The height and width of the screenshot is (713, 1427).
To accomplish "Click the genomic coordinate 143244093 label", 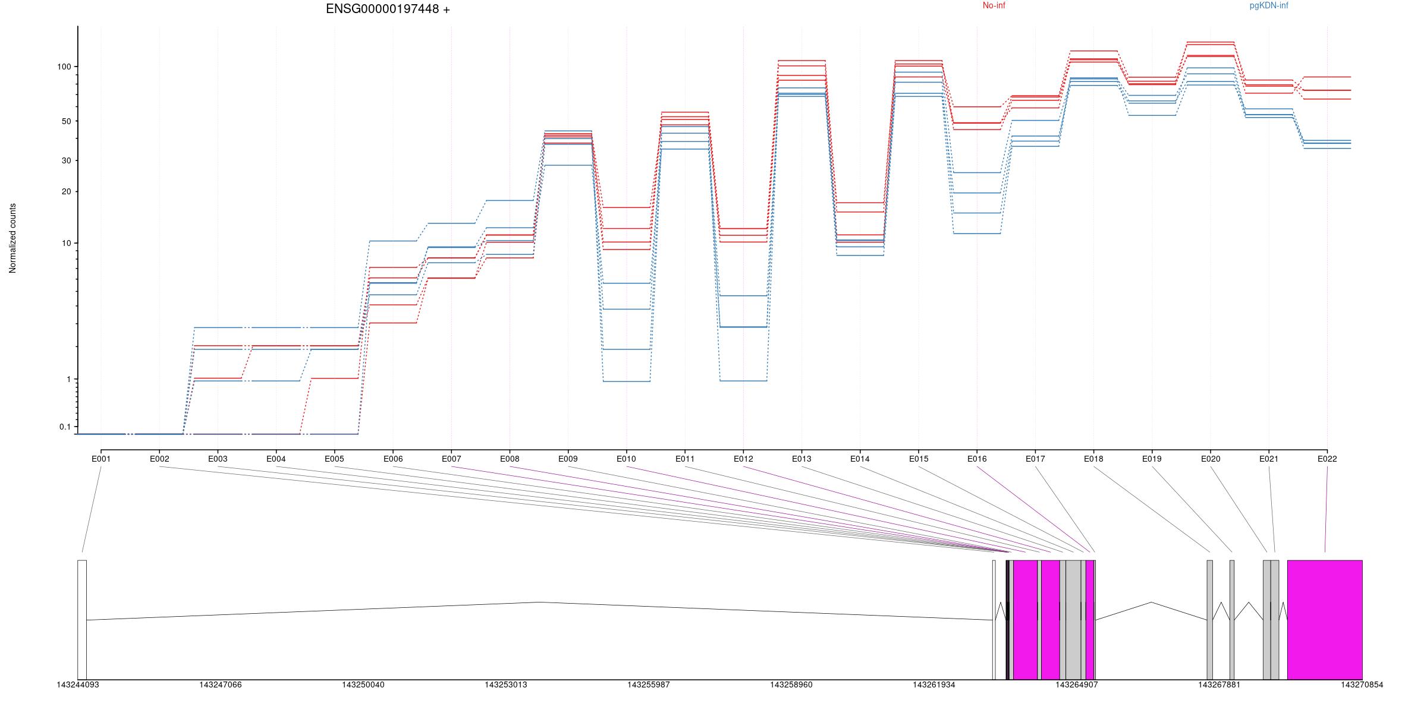I will [x=78, y=685].
